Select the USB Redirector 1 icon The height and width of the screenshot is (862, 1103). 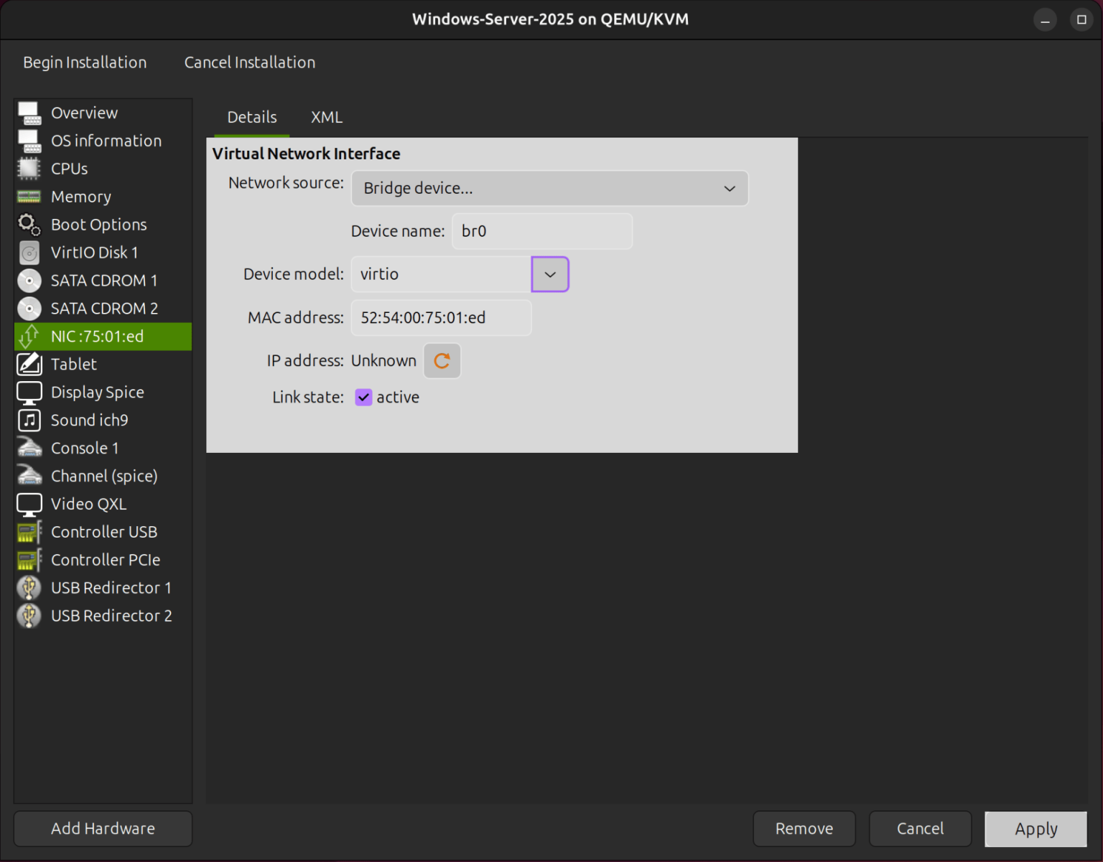(x=29, y=587)
